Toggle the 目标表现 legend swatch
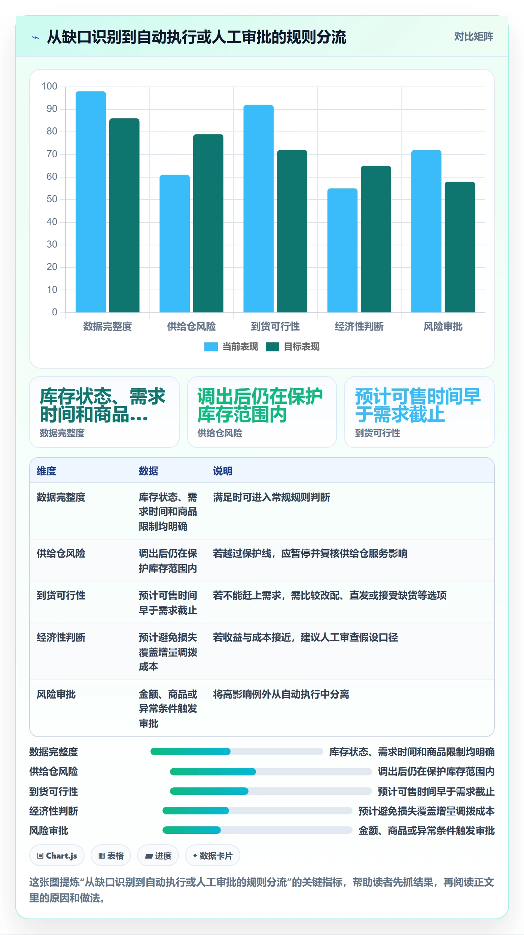This screenshot has height=935, width=524. (x=272, y=347)
